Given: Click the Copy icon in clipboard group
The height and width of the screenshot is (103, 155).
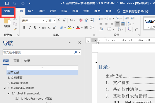Looking at the screenshot, I should coord(15,24).
